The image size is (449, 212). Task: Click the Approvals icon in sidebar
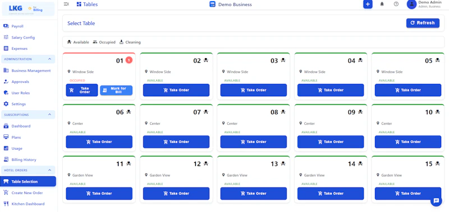pyautogui.click(x=6, y=82)
